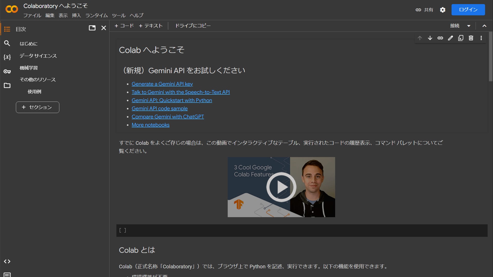The width and height of the screenshot is (493, 277).
Task: Move the cell down arrow
Action: pyautogui.click(x=430, y=38)
